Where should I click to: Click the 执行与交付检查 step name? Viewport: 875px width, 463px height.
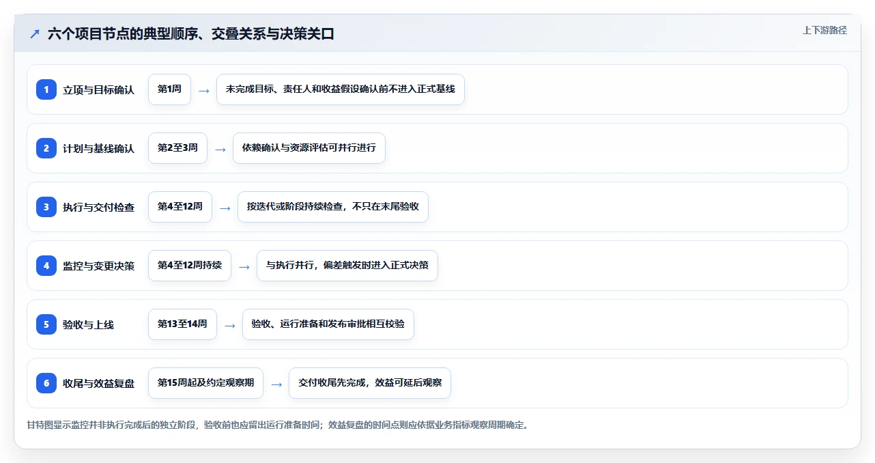(99, 208)
